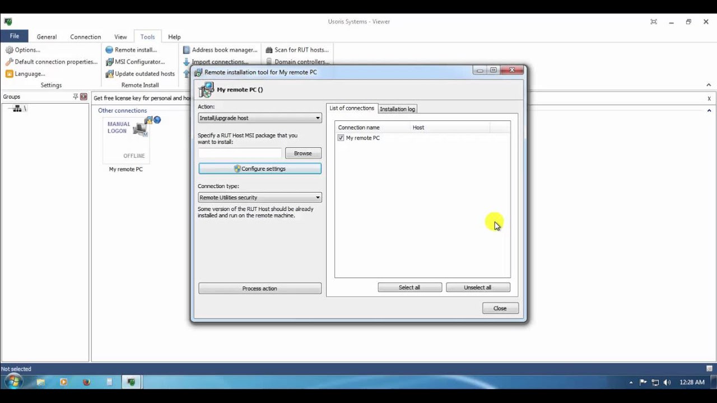Screen dimensions: 717x403
Task: Open Address book manager
Action: pos(220,50)
